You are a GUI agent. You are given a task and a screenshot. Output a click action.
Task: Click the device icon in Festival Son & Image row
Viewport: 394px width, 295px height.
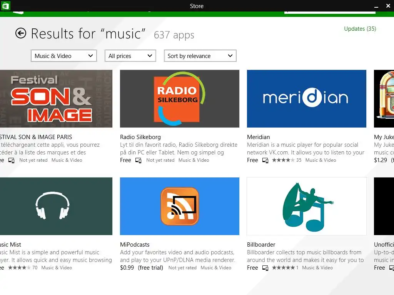[11, 160]
